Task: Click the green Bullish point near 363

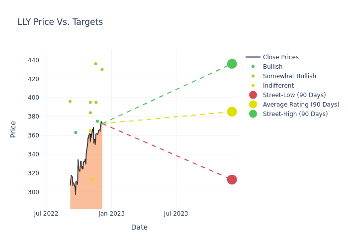Action: click(x=76, y=132)
